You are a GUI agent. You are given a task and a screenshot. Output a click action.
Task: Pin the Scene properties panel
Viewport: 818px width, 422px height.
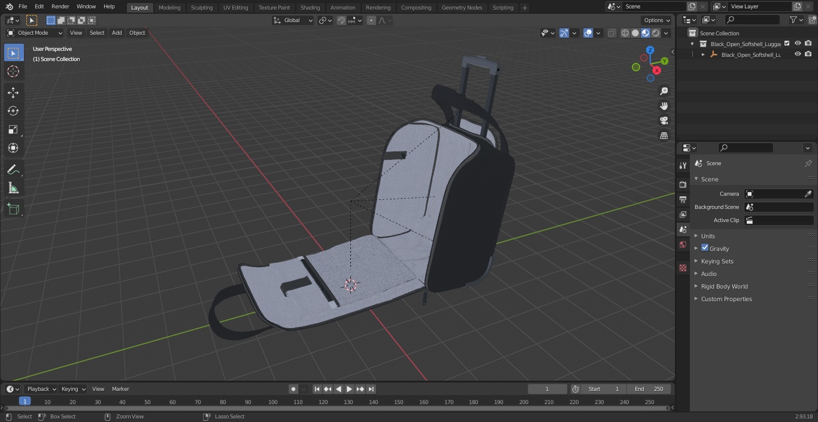click(x=808, y=163)
